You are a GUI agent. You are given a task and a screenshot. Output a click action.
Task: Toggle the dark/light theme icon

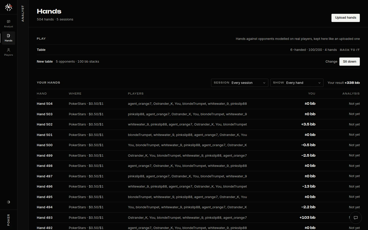click(x=8, y=202)
